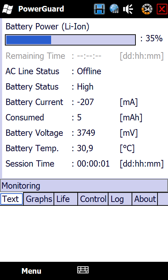Viewport: 168px width, 280px height.
Task: Tap the Battery Voltage reading 3749
Action: coord(86,133)
